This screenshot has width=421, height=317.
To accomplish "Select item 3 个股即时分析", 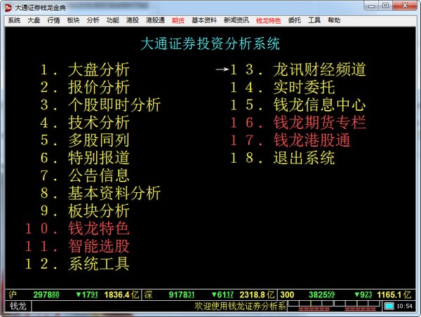I will click(100, 105).
